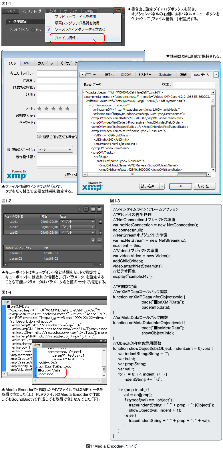The image size is (223, 449).
Task: Set rating to three stars
Action: click(x=53, y=109)
